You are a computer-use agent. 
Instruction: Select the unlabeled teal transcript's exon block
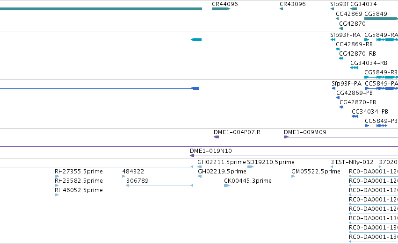pos(196,40)
